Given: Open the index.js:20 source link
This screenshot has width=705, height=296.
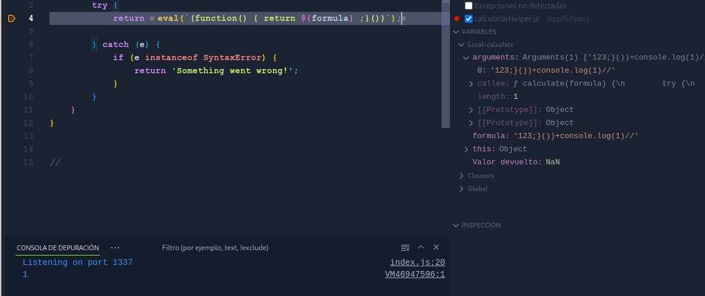Looking at the screenshot, I should (x=417, y=263).
